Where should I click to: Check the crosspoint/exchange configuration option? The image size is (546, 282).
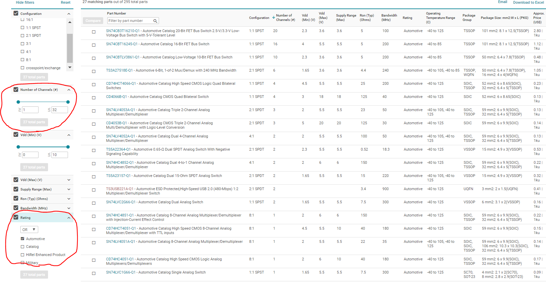click(x=23, y=68)
